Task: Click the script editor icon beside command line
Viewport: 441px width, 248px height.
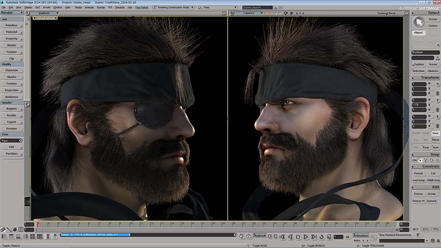Action: click(x=241, y=236)
